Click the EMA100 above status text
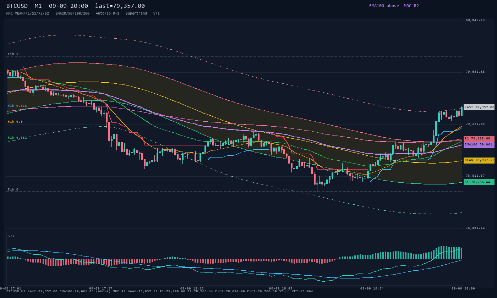Viewport: 497px width, 298px height. [384, 6]
